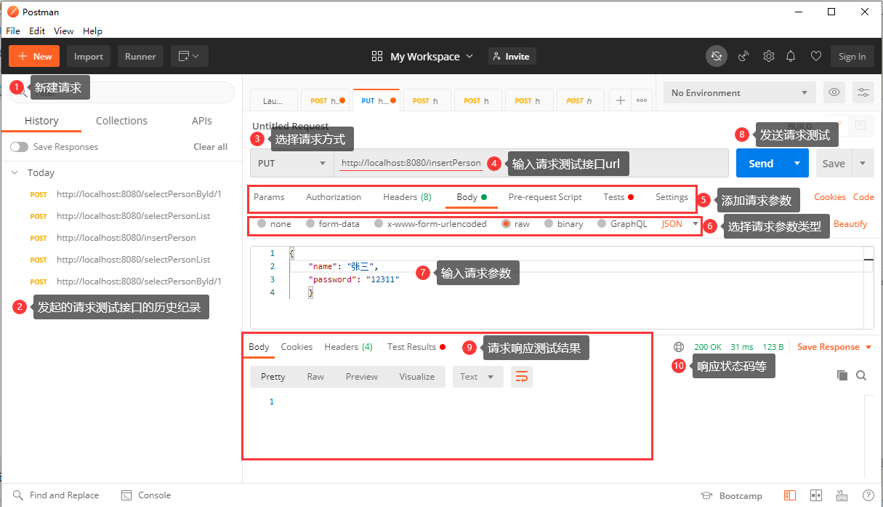Toggle the Save Responses switch

[19, 147]
